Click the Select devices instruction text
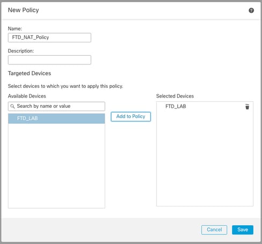This screenshot has height=244, width=262. click(x=65, y=86)
